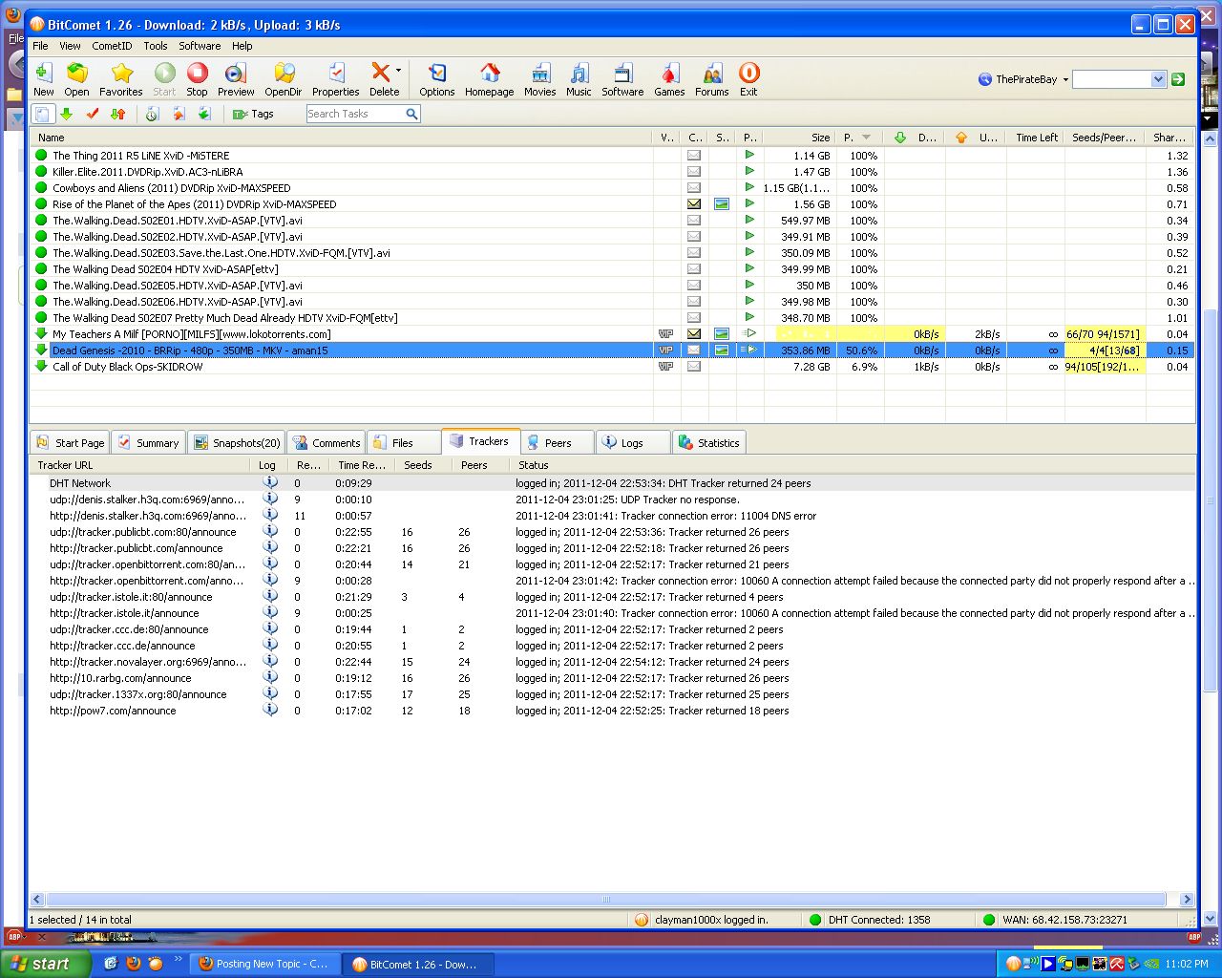Click the Preview toolbar icon
Image resolution: width=1222 pixels, height=978 pixels.
235,74
